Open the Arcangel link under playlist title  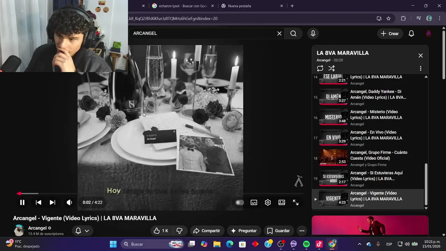323,60
